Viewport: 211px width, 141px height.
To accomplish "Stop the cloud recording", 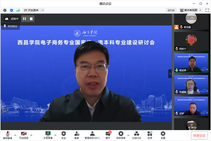I will pyautogui.click(x=31, y=19).
